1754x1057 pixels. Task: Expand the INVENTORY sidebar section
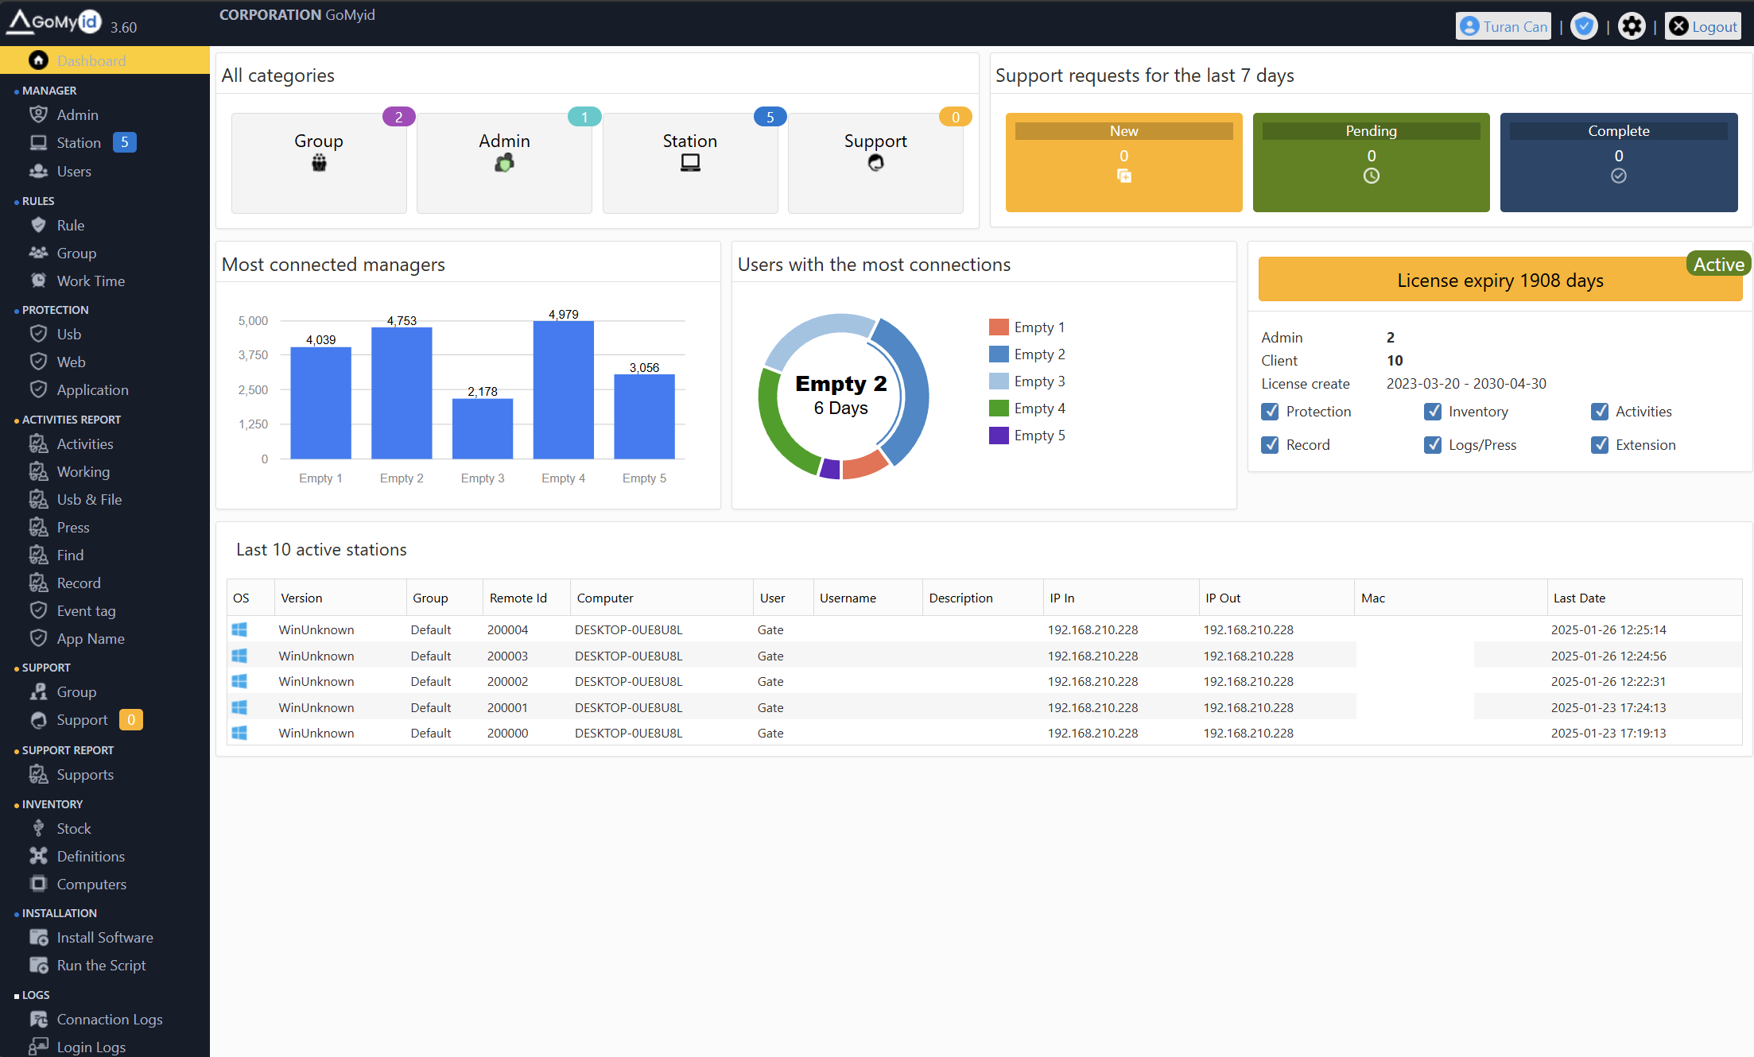[52, 804]
